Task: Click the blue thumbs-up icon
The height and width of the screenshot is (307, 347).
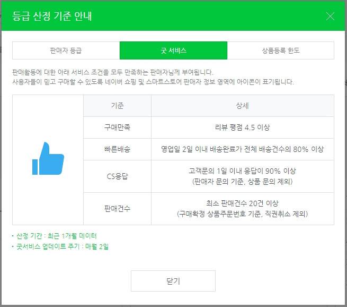Action: click(48, 158)
